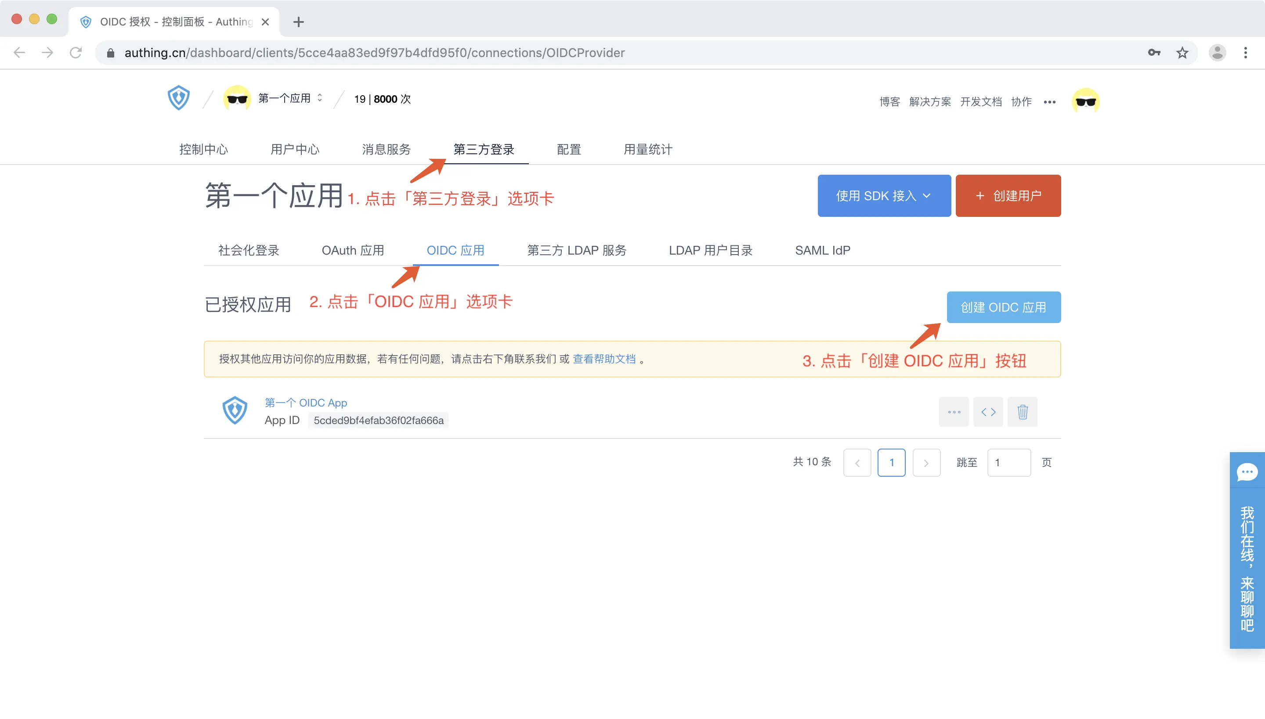Reload the current browser page
The image size is (1265, 719).
pyautogui.click(x=76, y=53)
